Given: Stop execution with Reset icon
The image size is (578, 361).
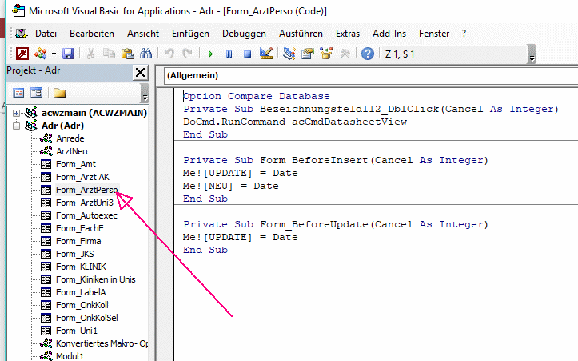Looking at the screenshot, I should pyautogui.click(x=247, y=54).
